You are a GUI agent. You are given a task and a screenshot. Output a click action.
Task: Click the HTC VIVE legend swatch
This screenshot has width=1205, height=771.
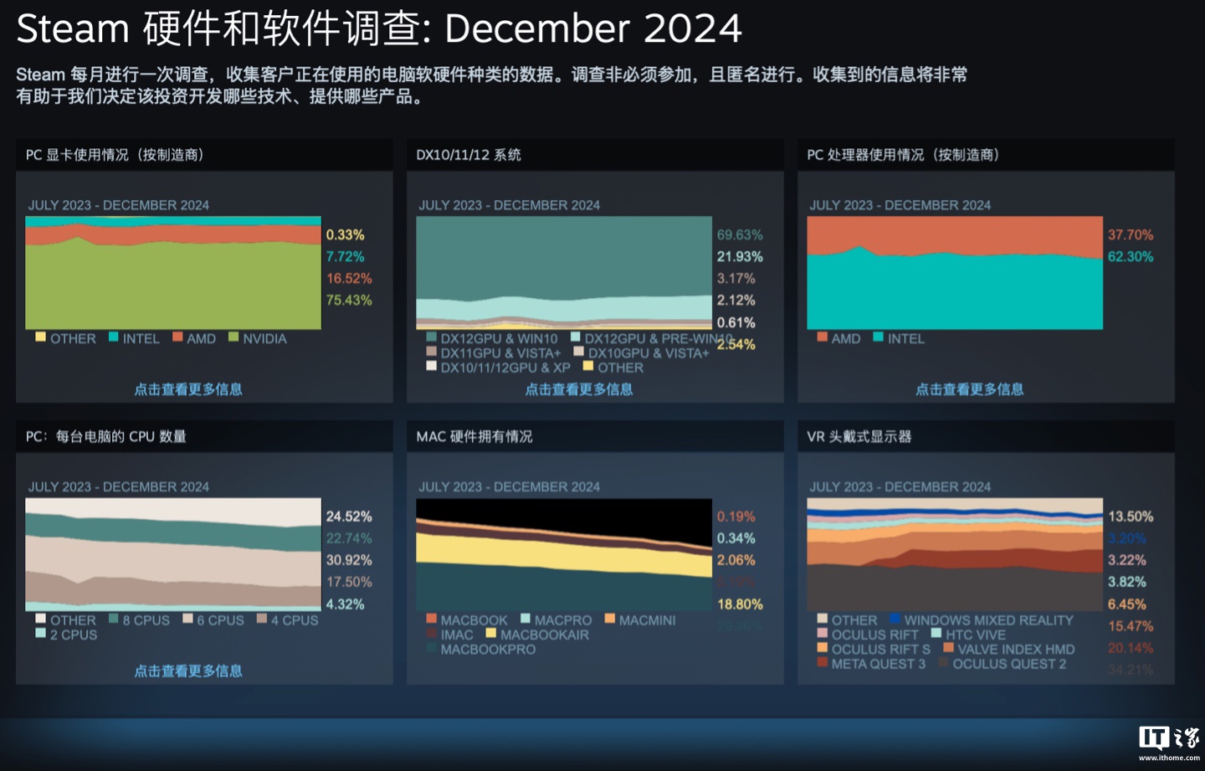tap(936, 633)
